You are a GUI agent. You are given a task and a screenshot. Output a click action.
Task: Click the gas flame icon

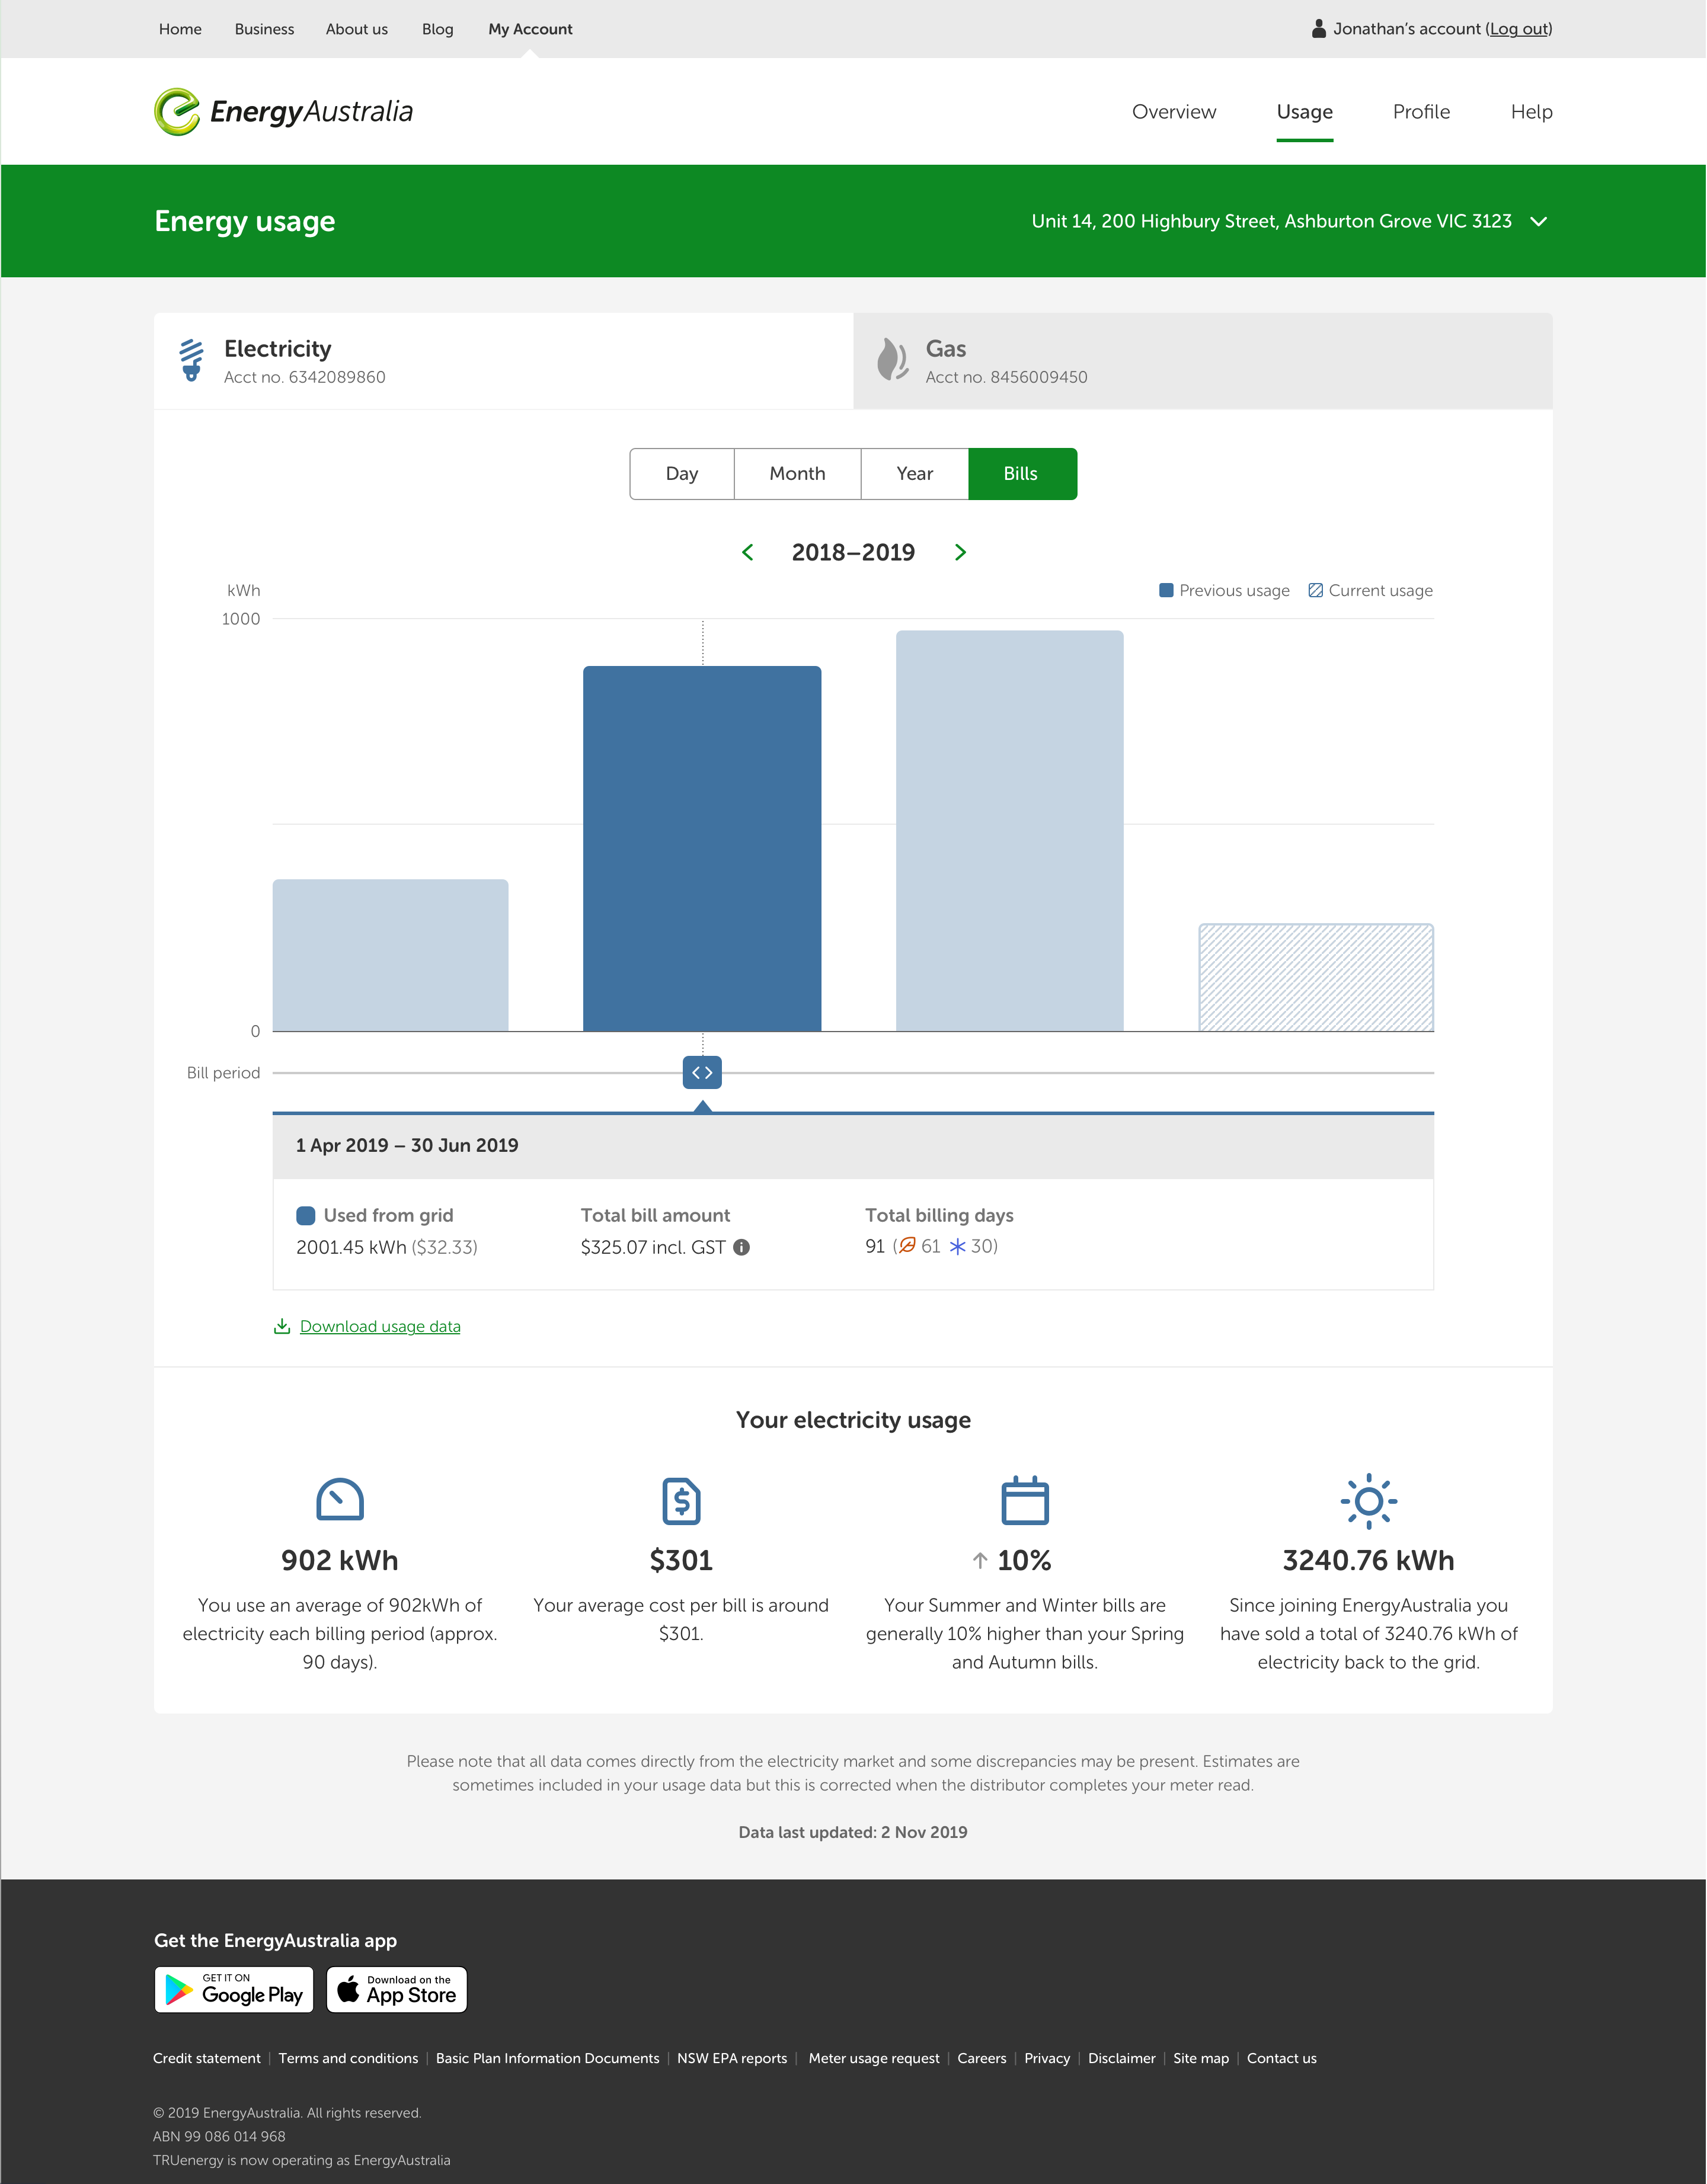tap(891, 360)
